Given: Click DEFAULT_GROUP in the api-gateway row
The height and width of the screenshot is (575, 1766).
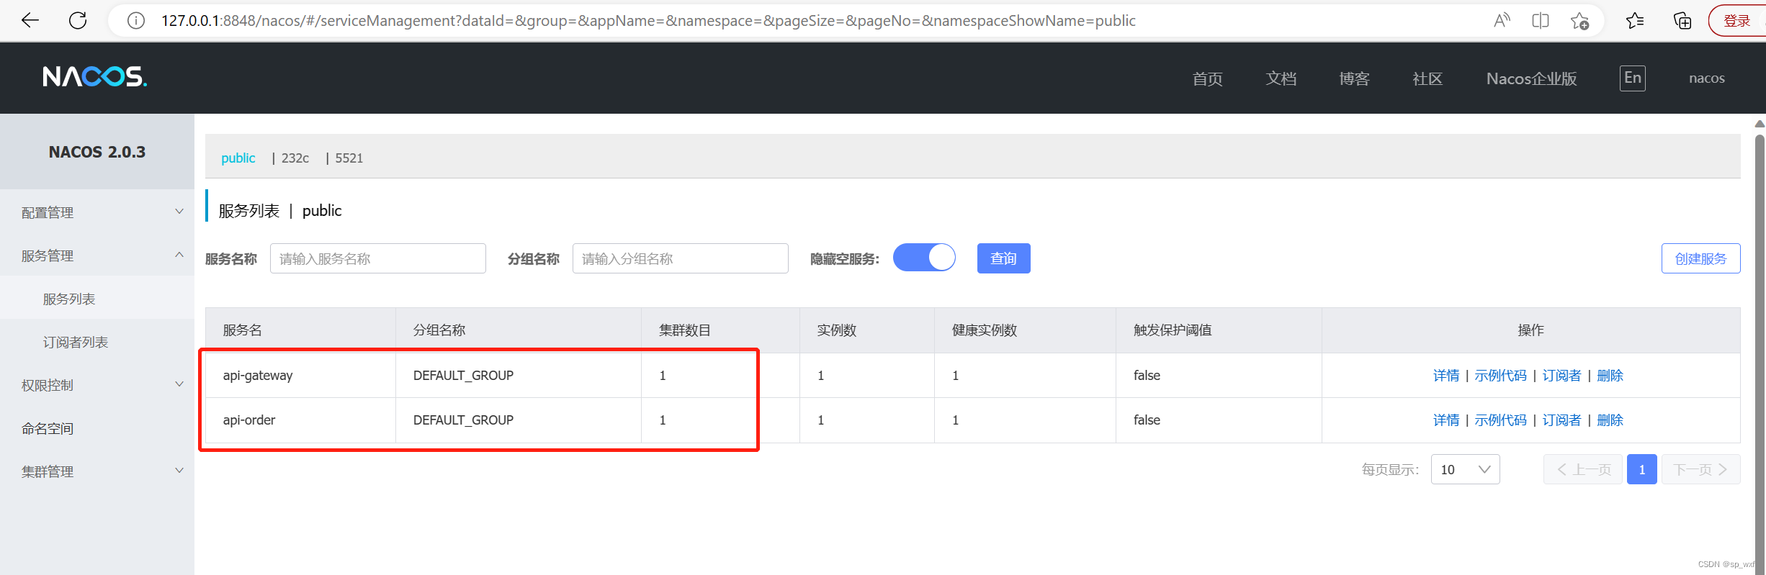Looking at the screenshot, I should pos(463,376).
